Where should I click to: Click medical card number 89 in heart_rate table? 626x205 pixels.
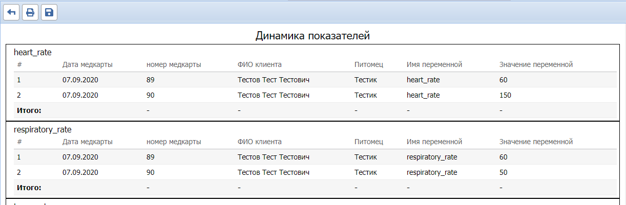(x=150, y=80)
